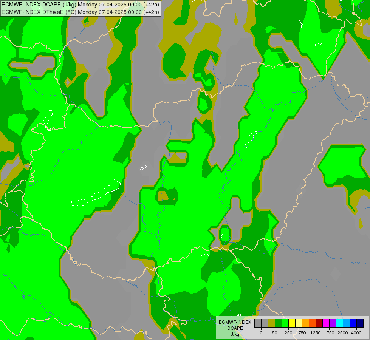
Task: Select the purple legend swatch
Action: coord(333,323)
